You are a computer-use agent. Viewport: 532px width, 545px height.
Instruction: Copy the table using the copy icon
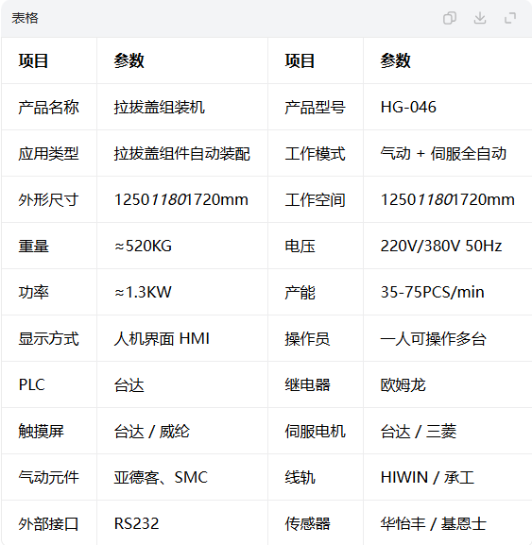pyautogui.click(x=450, y=18)
